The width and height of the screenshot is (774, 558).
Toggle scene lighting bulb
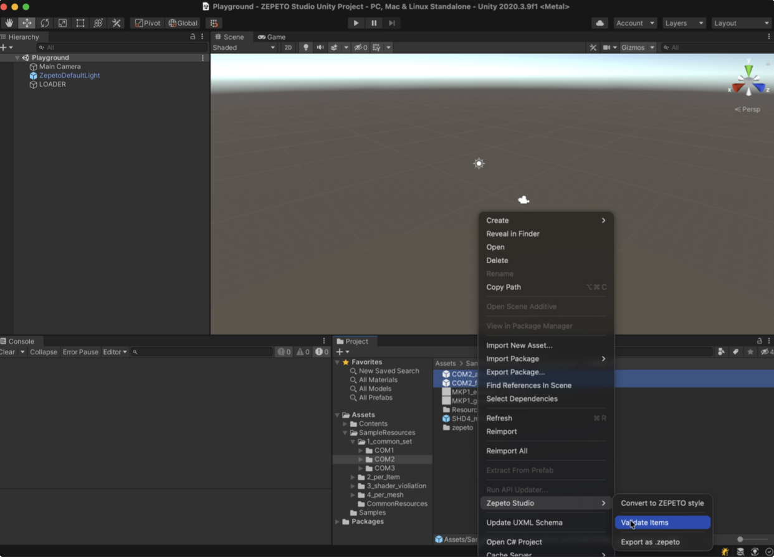pos(305,47)
